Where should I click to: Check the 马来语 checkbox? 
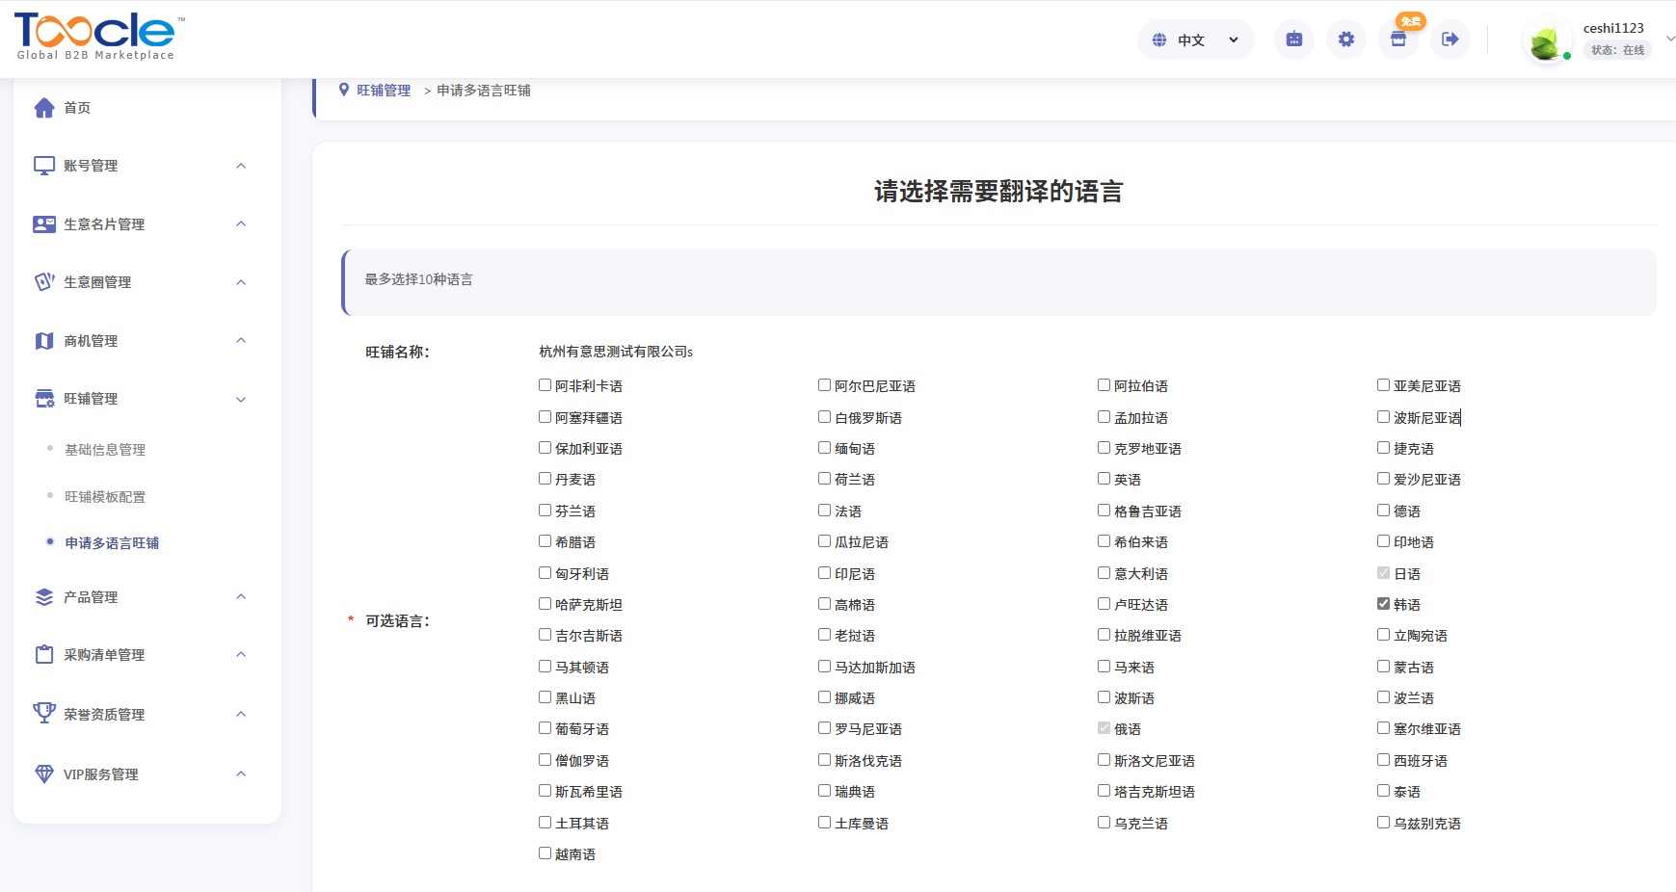[x=1104, y=667]
